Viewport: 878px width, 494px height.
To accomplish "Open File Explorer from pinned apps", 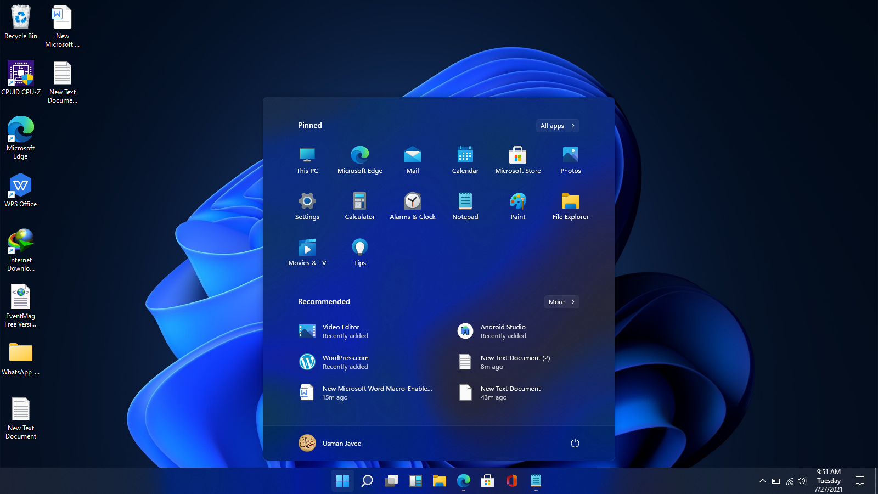I will [x=571, y=206].
